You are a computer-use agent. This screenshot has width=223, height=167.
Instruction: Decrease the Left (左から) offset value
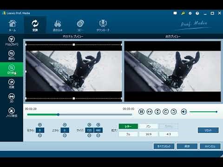[40, 135]
